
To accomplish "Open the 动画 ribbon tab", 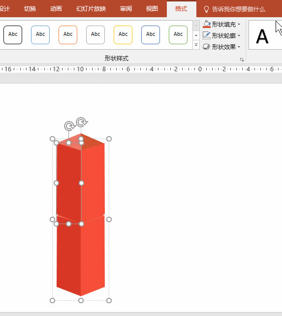I will click(x=56, y=9).
